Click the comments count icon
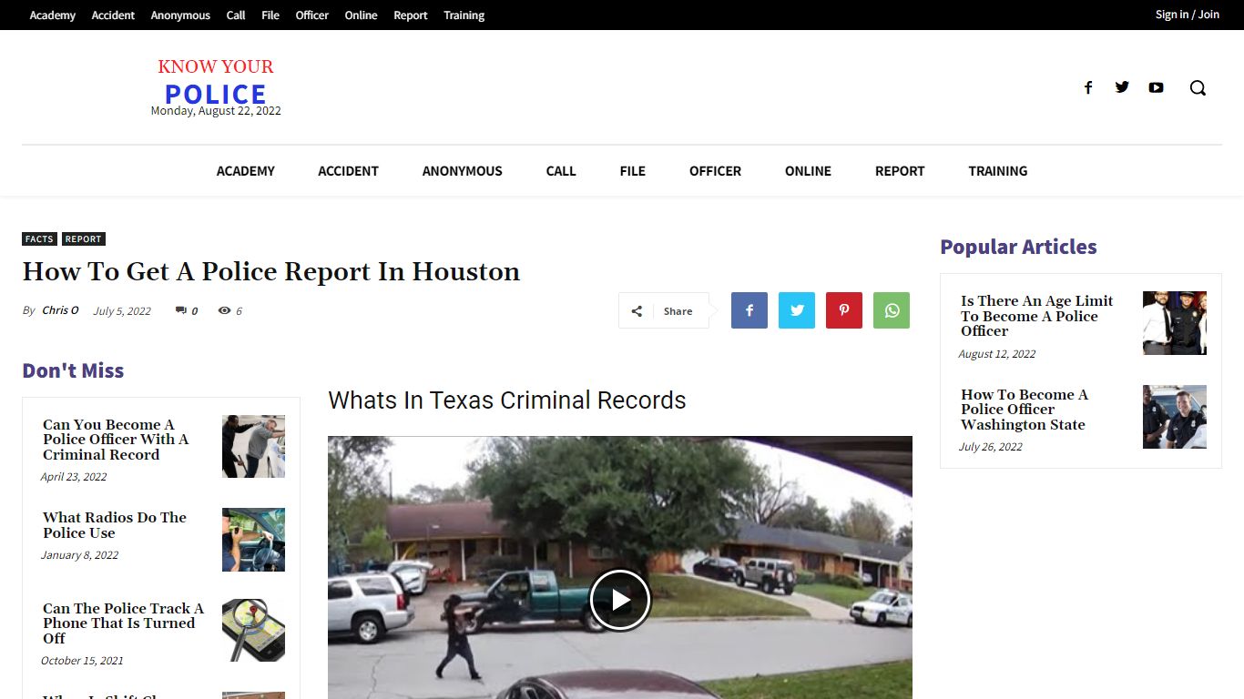The image size is (1244, 699). point(181,310)
